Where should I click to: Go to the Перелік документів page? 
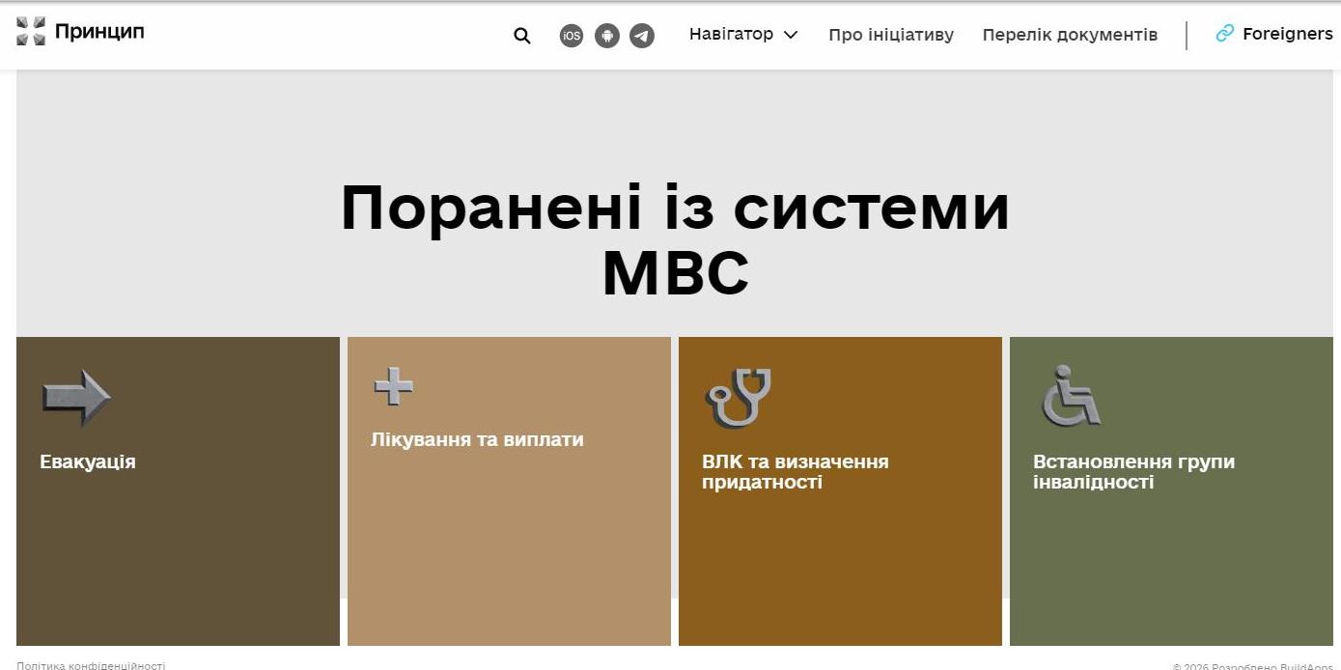pos(1070,35)
